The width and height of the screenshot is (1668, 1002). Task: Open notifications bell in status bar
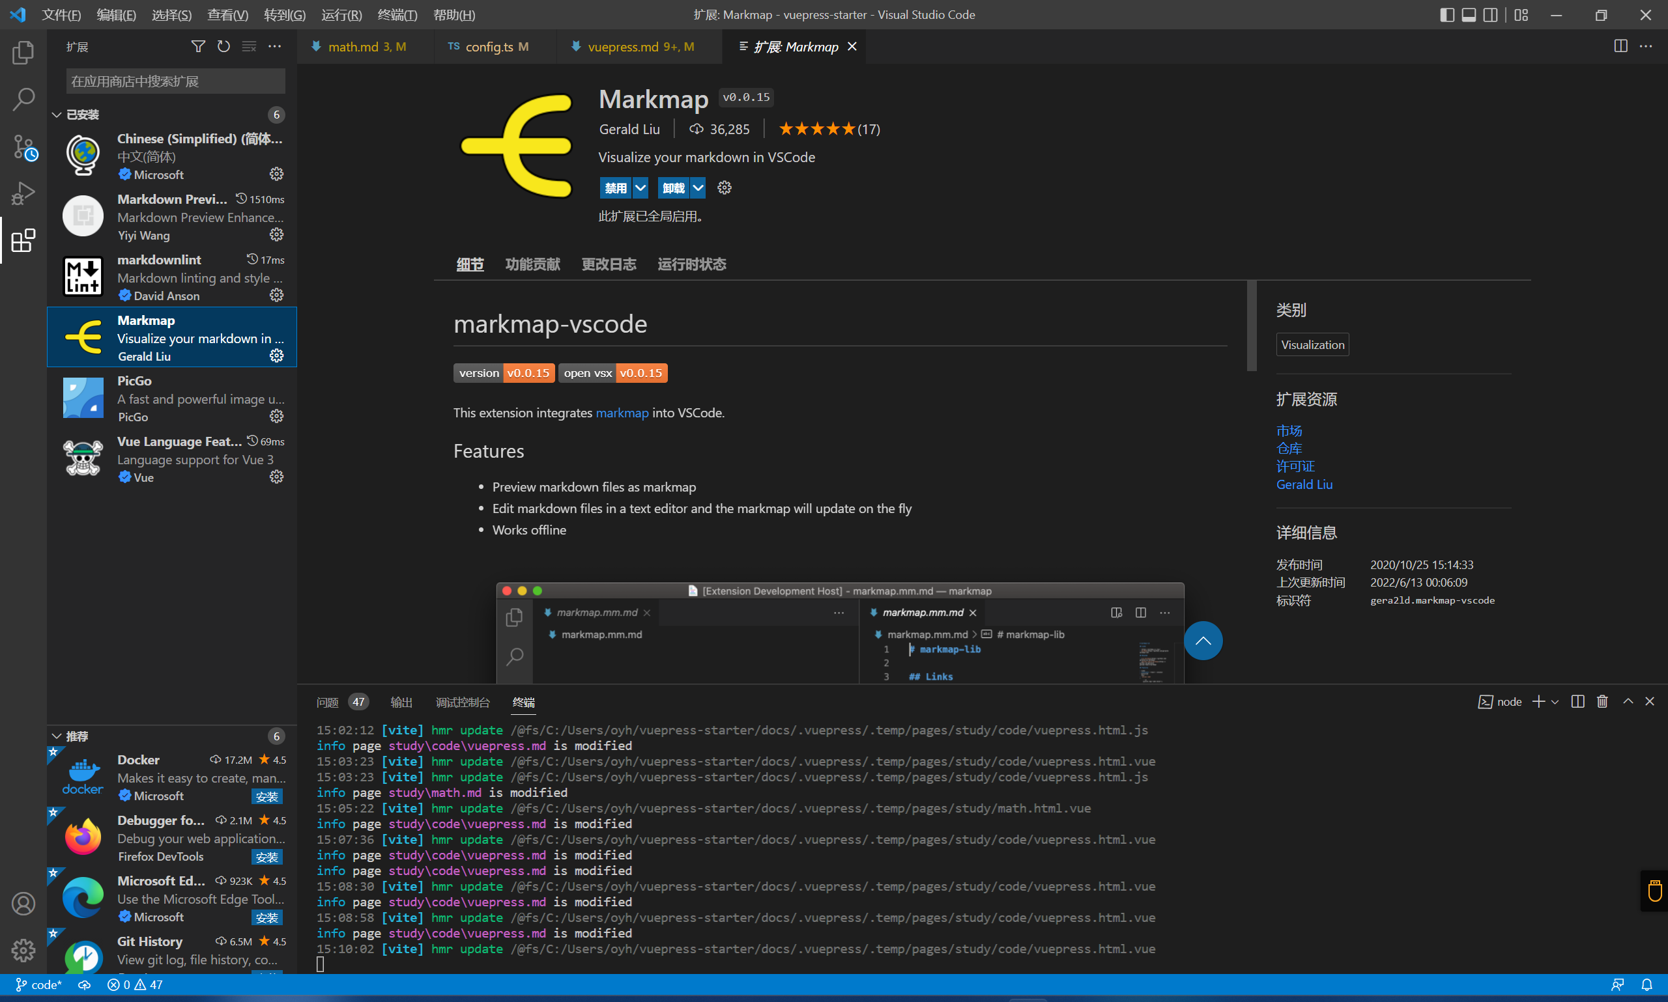[x=1647, y=984]
